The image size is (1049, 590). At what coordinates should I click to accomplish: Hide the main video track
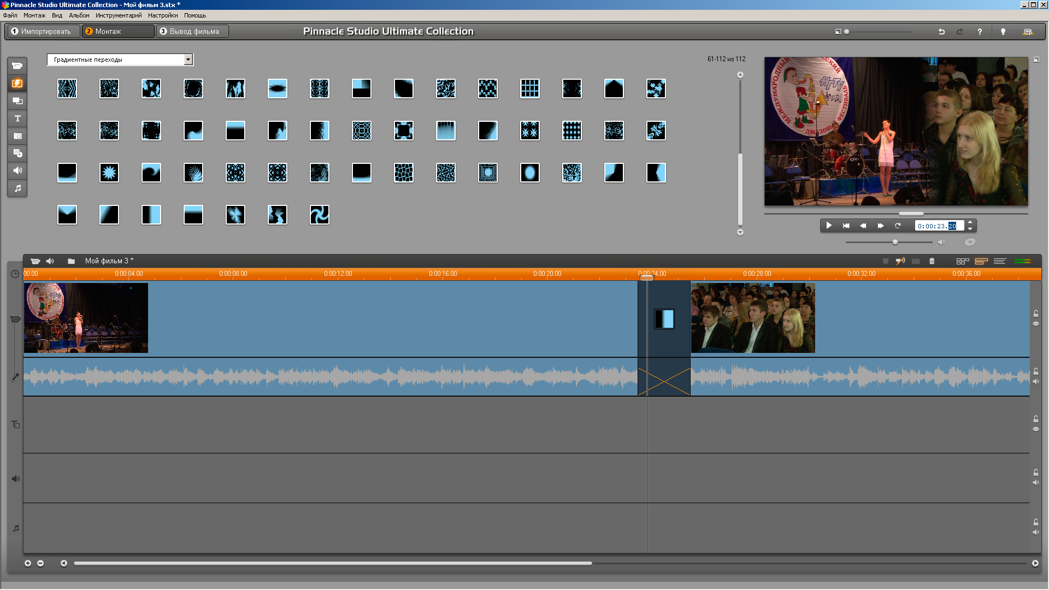1035,324
